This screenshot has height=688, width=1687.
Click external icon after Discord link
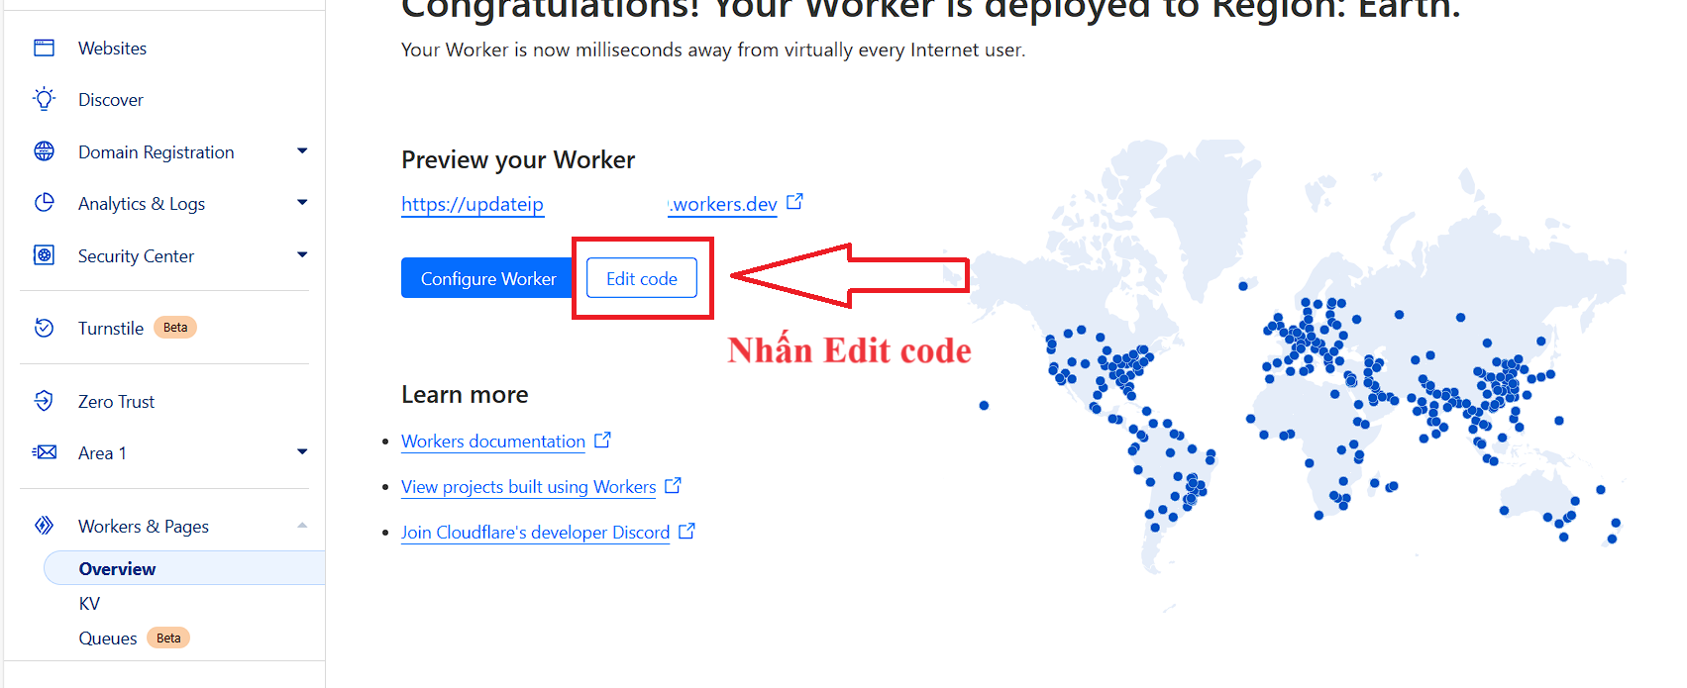tap(686, 531)
